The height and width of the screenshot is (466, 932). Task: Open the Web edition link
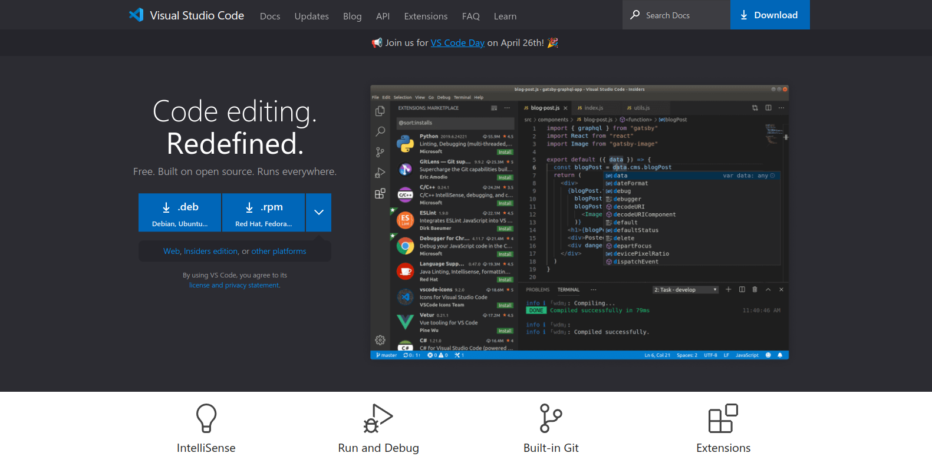[x=172, y=251]
